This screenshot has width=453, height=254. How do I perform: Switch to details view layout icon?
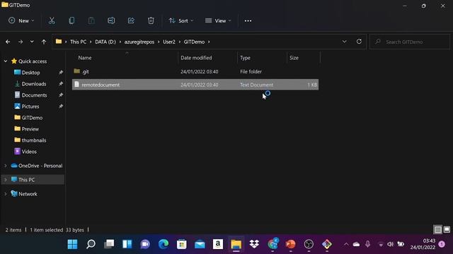pos(437,229)
